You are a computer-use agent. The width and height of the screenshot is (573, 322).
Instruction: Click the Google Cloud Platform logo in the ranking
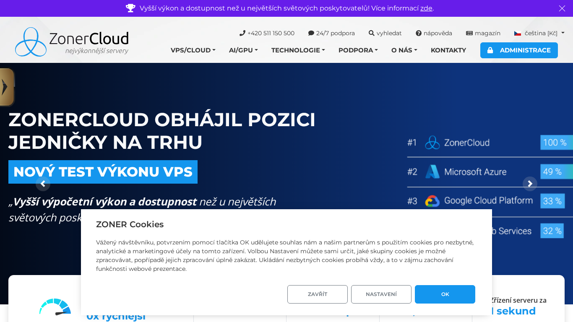[x=432, y=201]
